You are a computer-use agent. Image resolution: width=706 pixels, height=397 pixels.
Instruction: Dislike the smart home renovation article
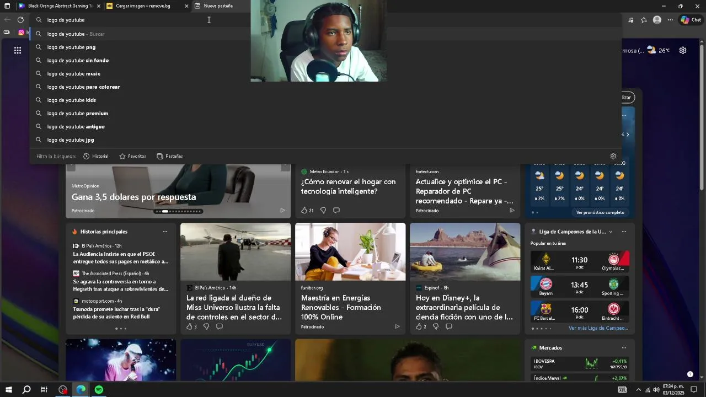coord(323,210)
